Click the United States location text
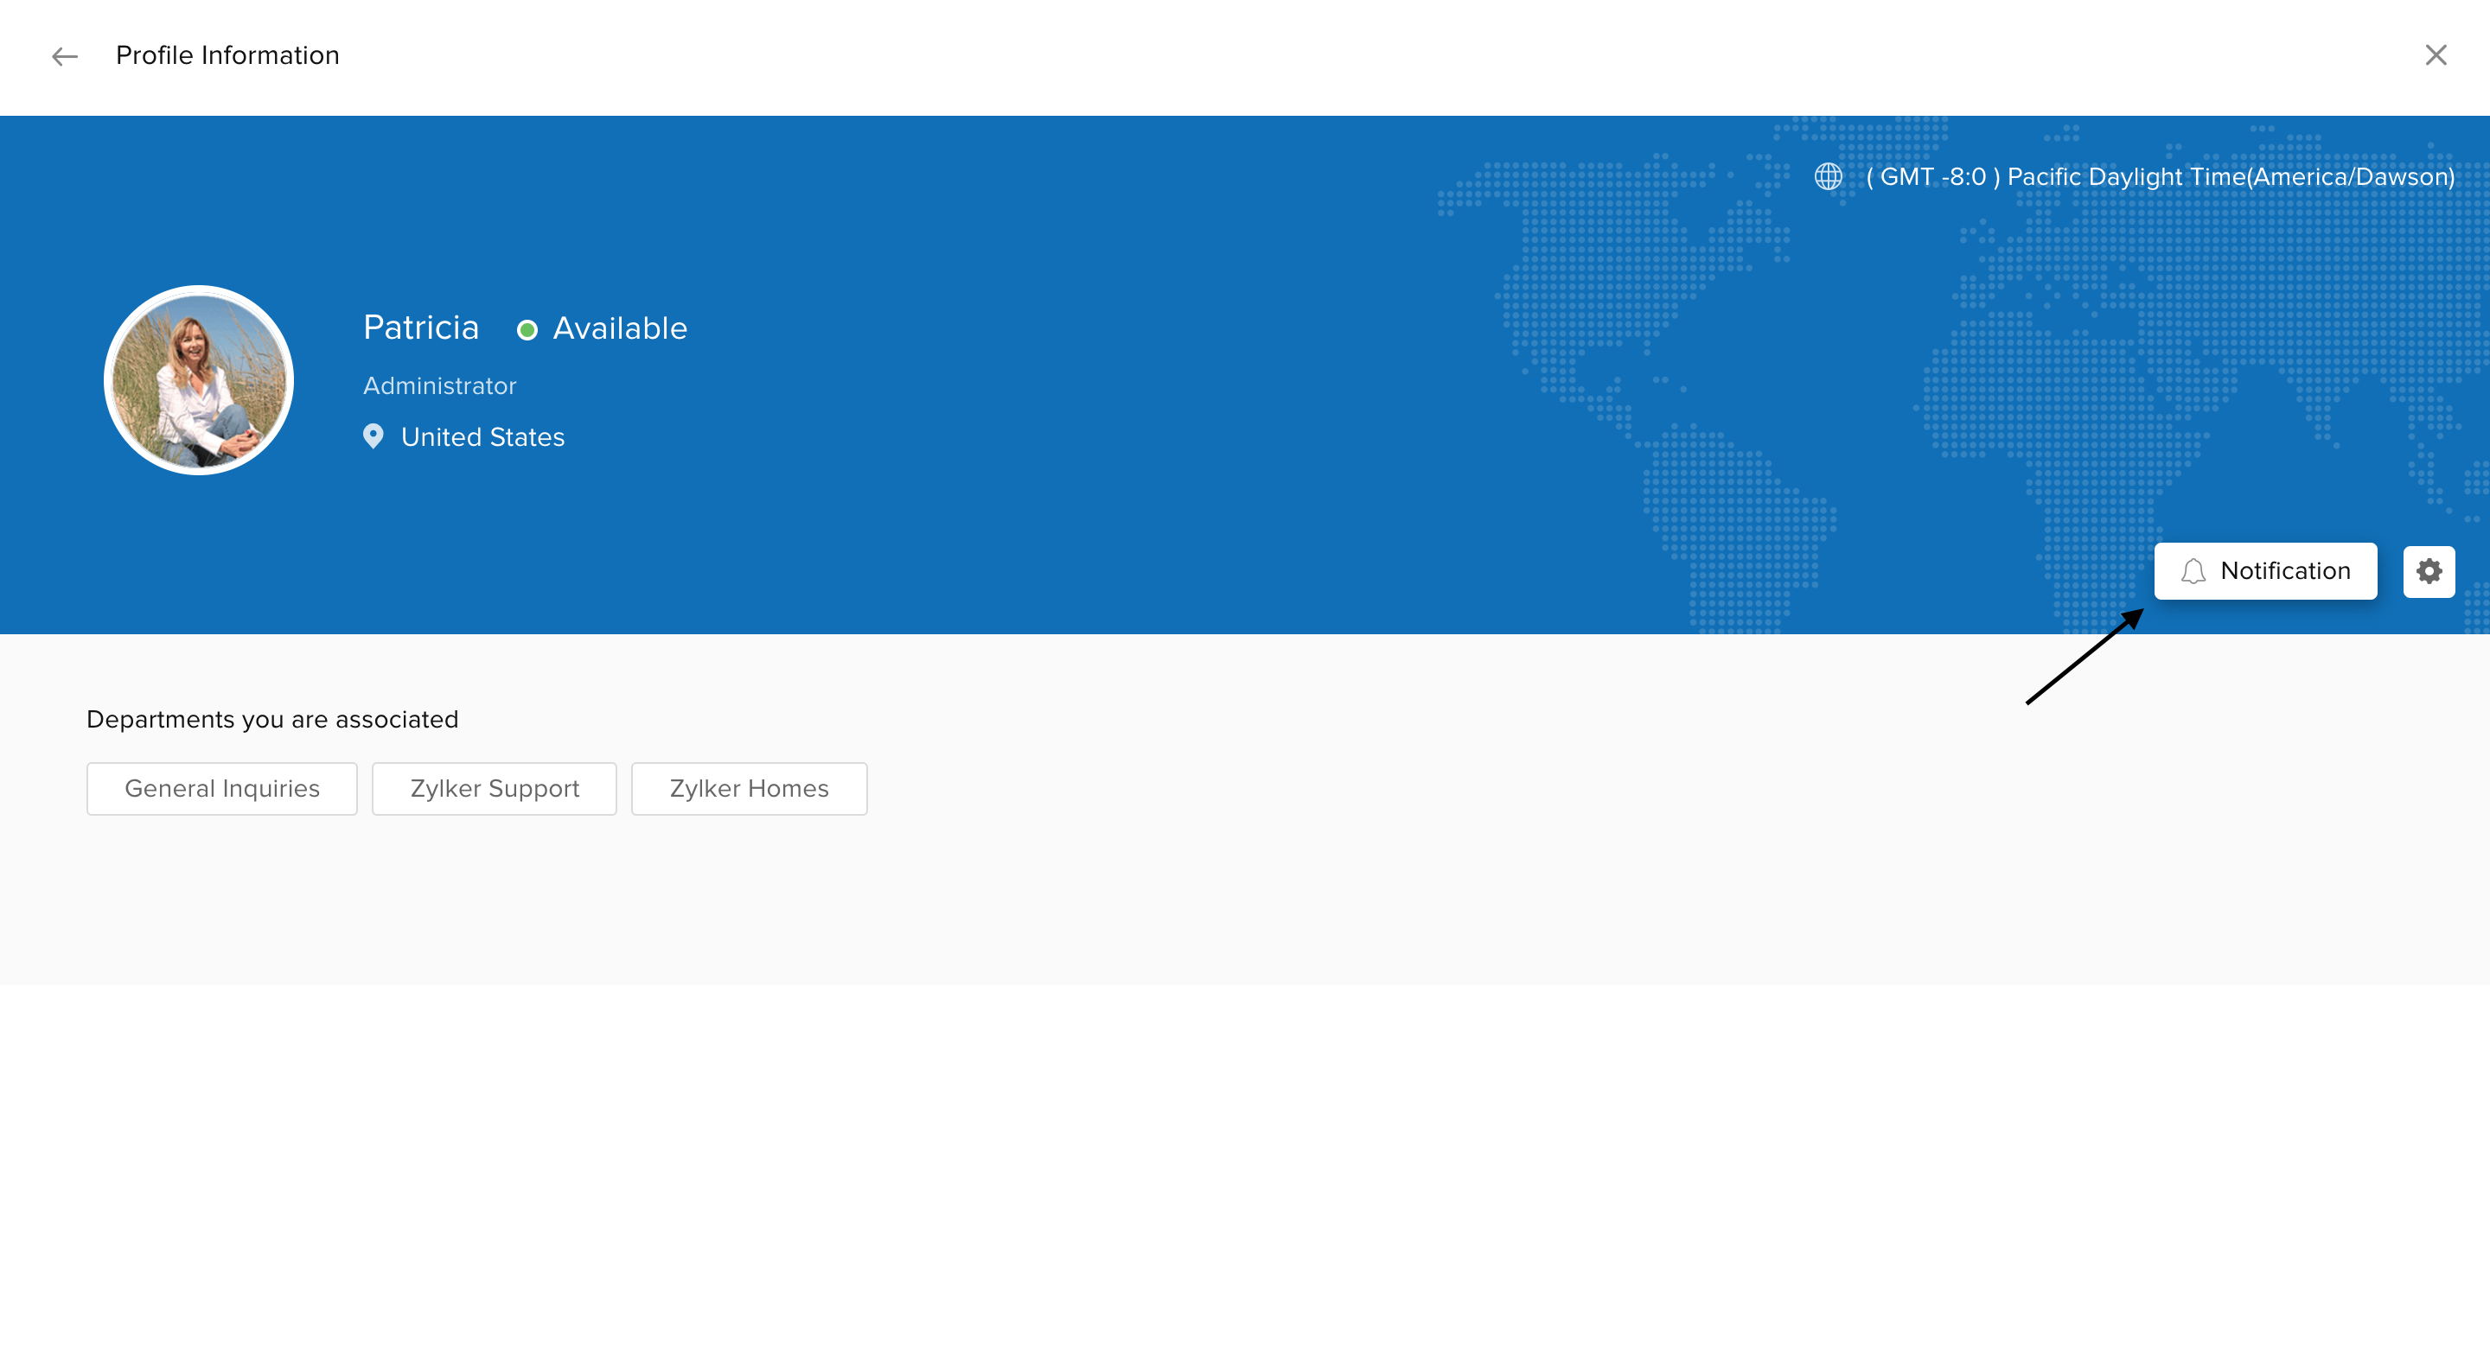This screenshot has height=1348, width=2490. point(482,436)
